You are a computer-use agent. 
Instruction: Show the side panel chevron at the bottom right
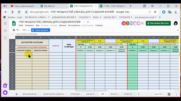click(177, 94)
